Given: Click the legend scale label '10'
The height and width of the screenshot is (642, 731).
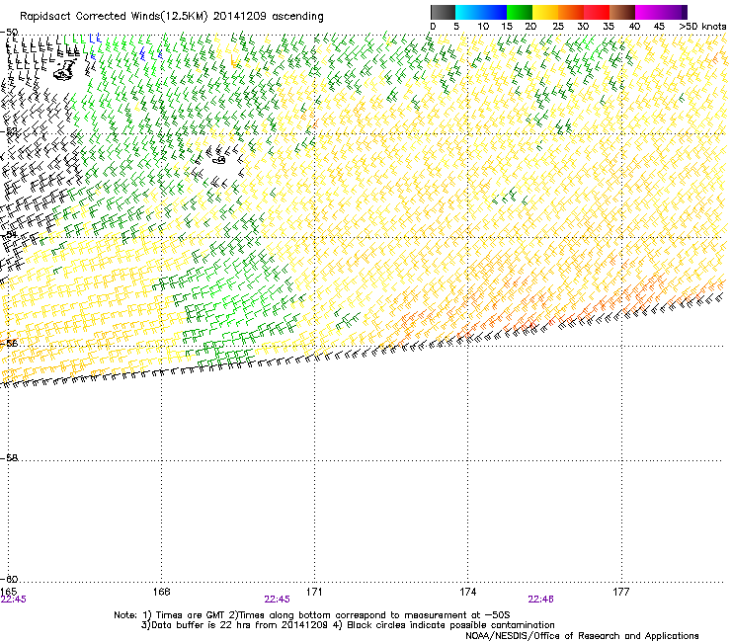Looking at the screenshot, I should tap(483, 27).
